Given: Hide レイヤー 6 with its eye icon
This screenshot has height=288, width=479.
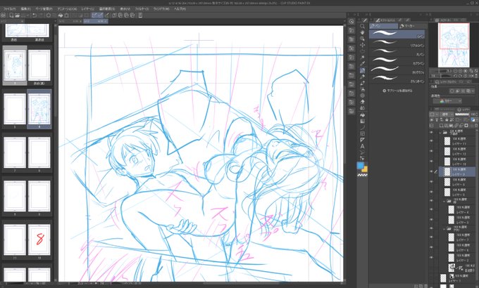Looking at the screenshot, I should pos(431,247).
